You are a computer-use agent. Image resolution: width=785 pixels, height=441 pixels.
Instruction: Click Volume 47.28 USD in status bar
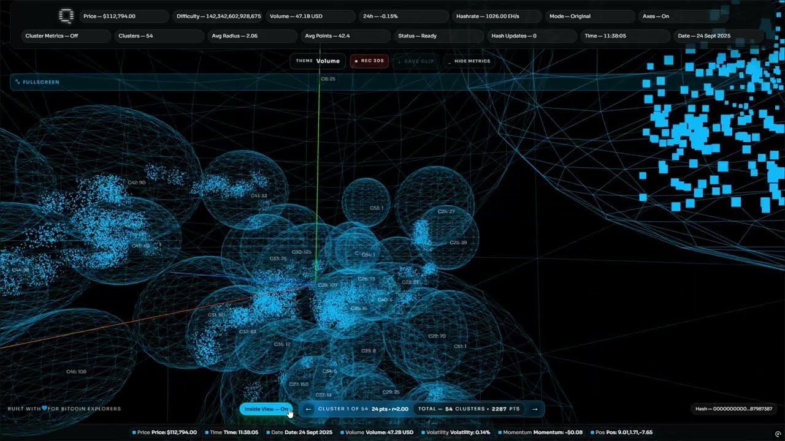pos(377,432)
